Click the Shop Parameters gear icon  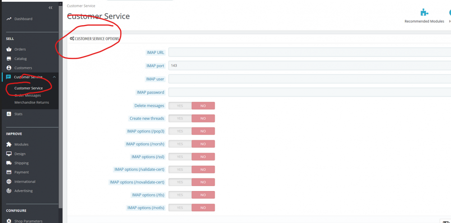point(9,221)
